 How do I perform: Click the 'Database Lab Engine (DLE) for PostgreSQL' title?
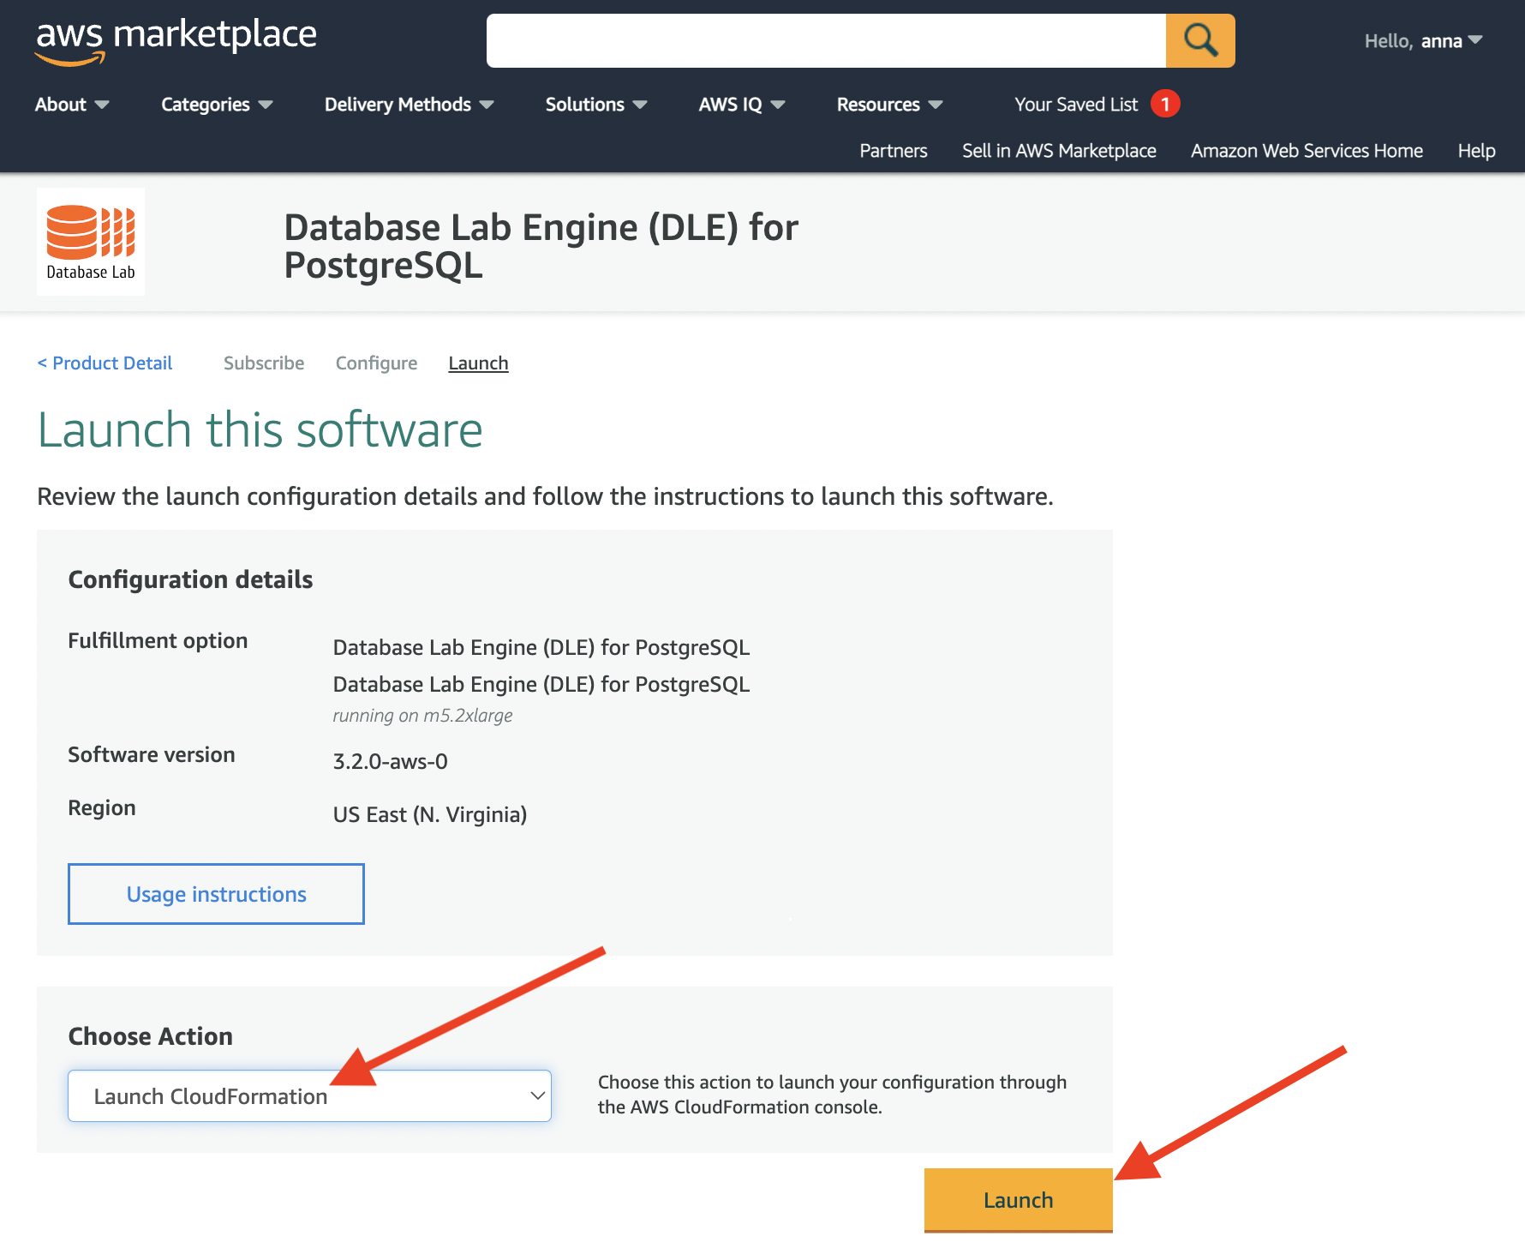[x=541, y=246]
